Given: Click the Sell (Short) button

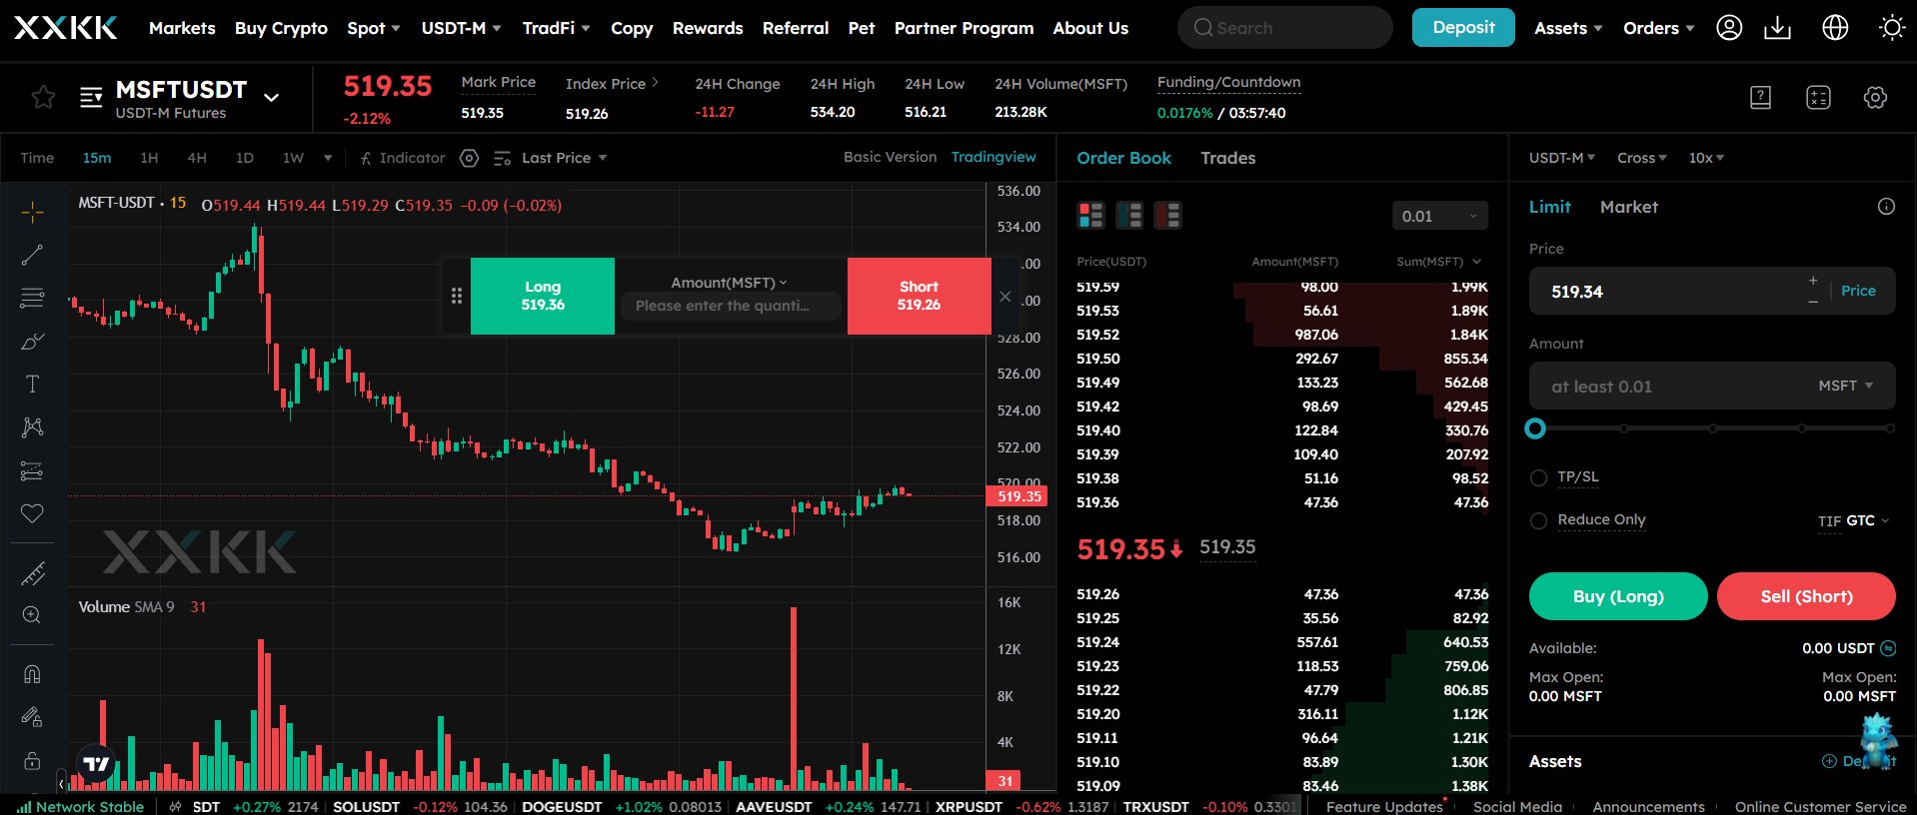Looking at the screenshot, I should [x=1806, y=596].
